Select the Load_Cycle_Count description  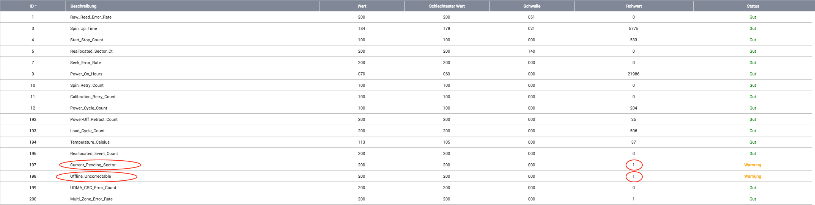[x=87, y=131]
